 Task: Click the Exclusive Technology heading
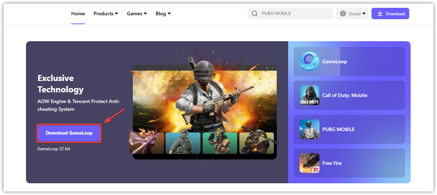coord(61,84)
